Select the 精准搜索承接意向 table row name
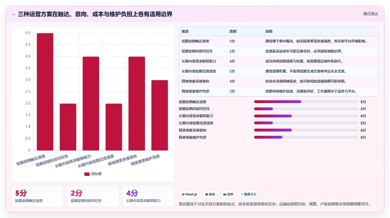390x218 pixels. 195,81
